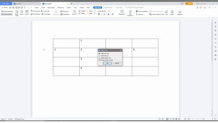Viewport: 218px width, 123px height.
Task: Open a new document tab with plus
Action: pyautogui.click(x=72, y=4)
